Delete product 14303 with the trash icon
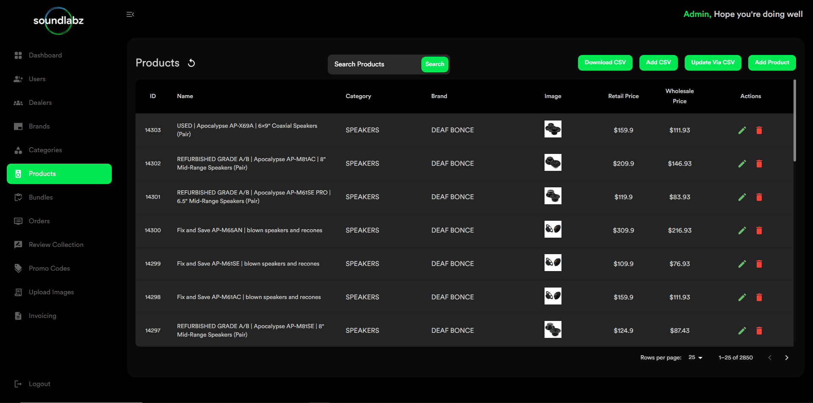 click(x=759, y=130)
